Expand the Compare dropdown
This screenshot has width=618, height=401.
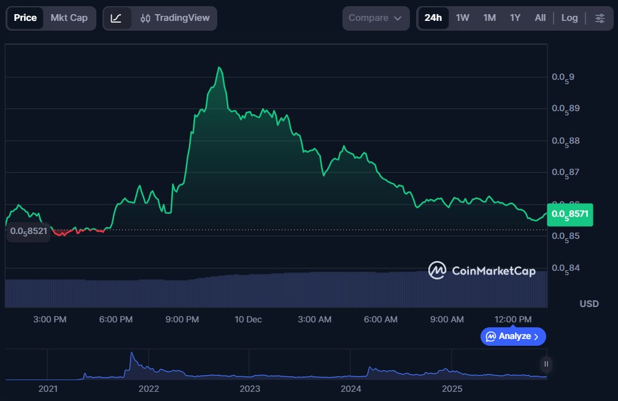[375, 18]
